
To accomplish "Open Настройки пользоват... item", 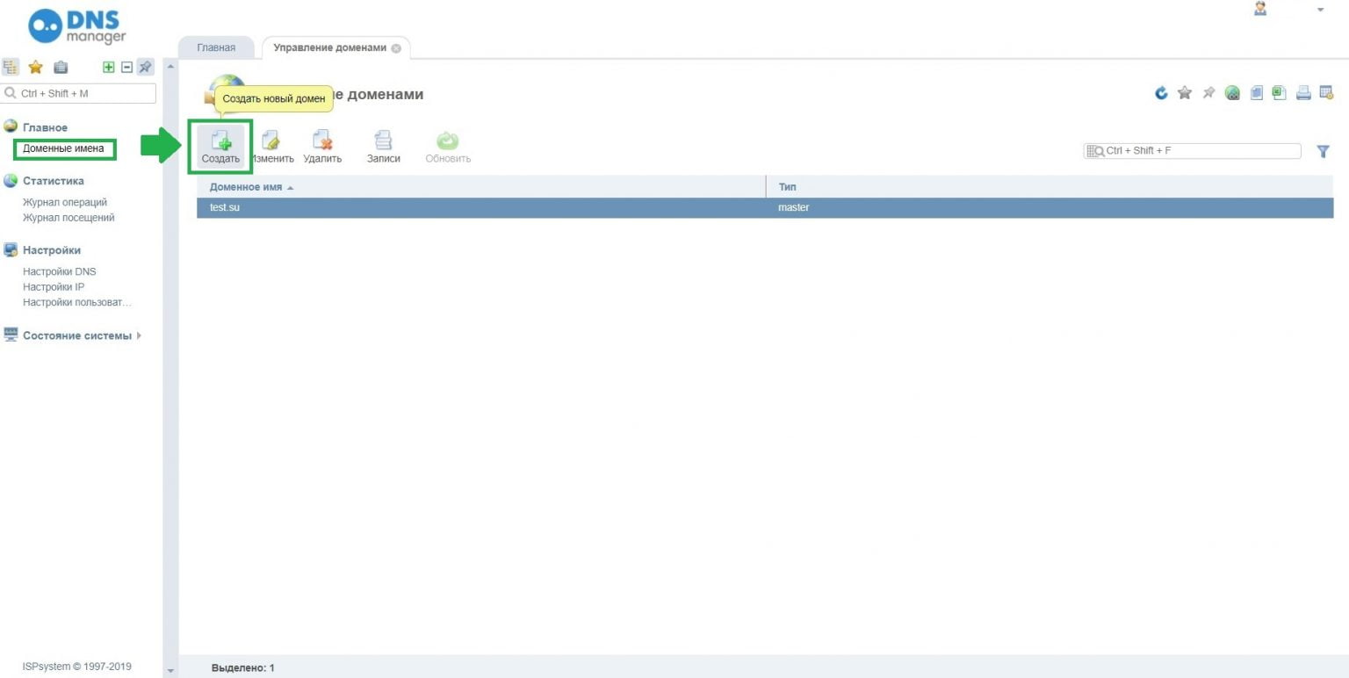I will coord(77,302).
